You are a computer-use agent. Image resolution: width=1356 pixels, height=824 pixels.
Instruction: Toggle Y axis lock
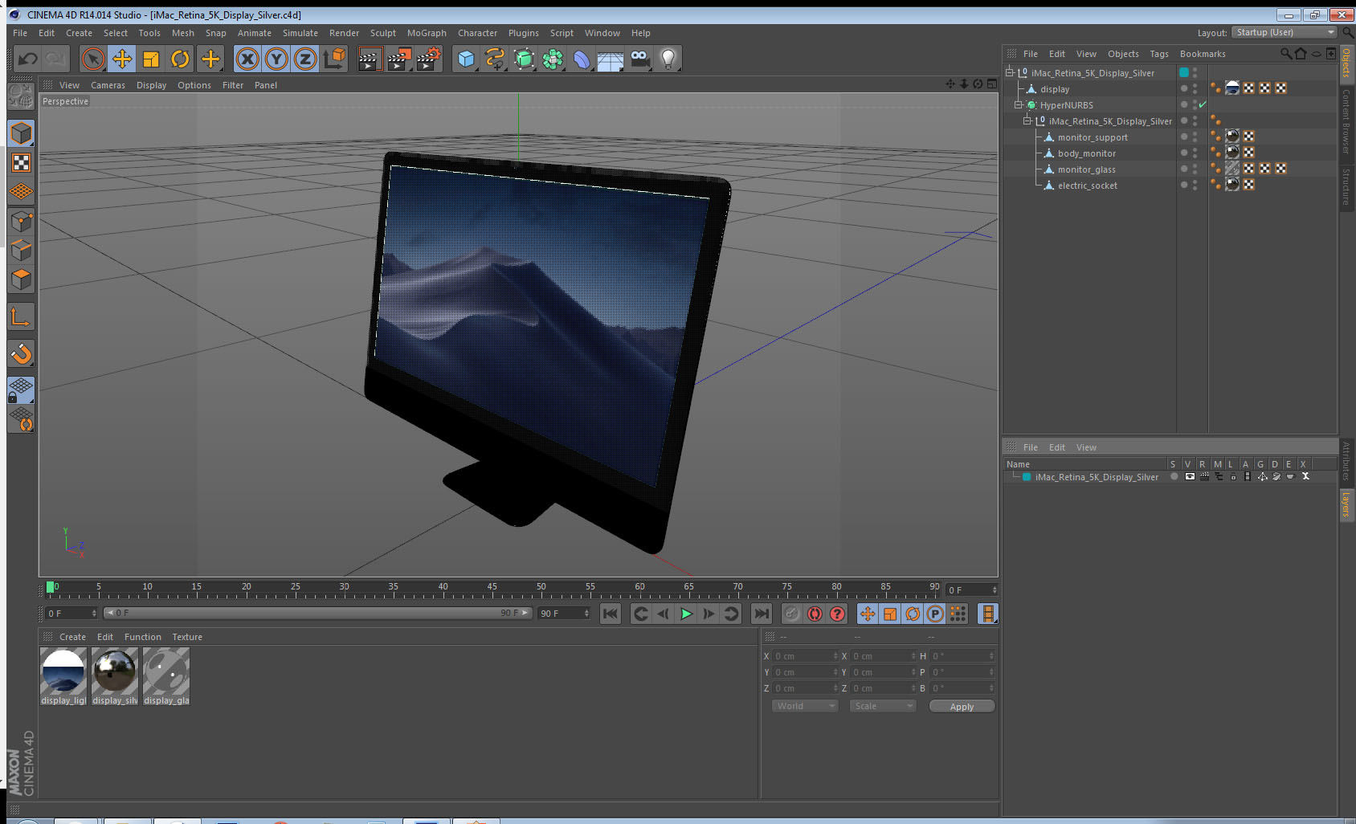point(276,59)
